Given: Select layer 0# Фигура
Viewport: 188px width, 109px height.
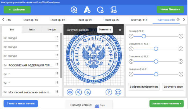Looking at the screenshot, I should point(31,38).
